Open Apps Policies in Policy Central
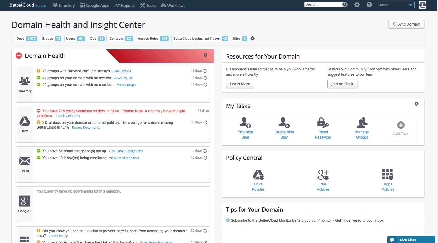Screen dimensions: 438x243 pyautogui.click(x=388, y=180)
